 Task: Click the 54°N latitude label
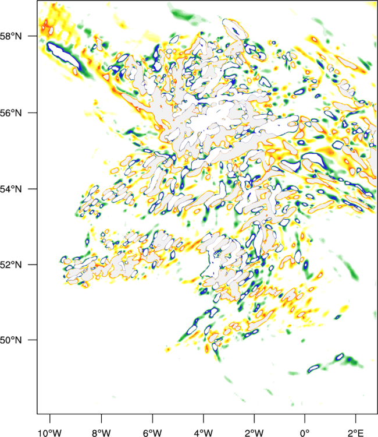pos(11,189)
